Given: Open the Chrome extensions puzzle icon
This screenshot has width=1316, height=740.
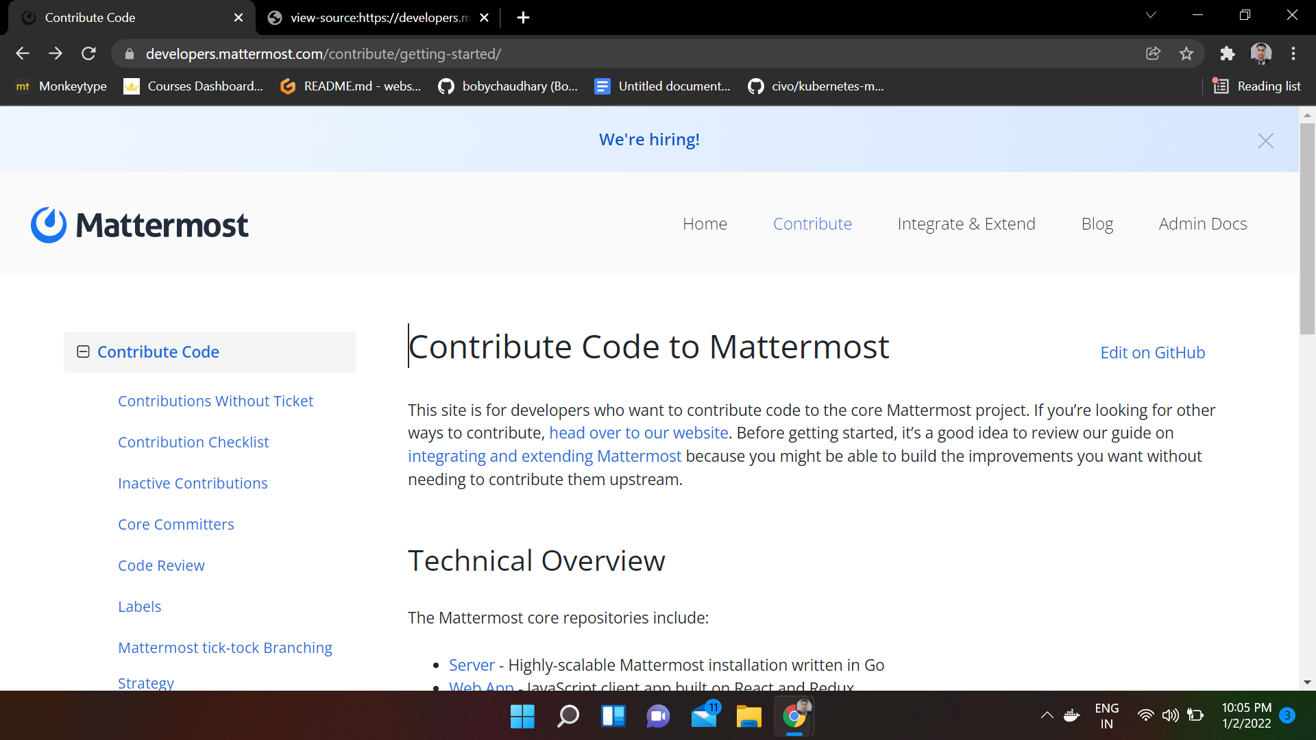Looking at the screenshot, I should point(1228,53).
